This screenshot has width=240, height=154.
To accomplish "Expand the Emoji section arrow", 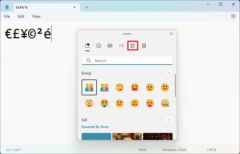I will (169, 73).
